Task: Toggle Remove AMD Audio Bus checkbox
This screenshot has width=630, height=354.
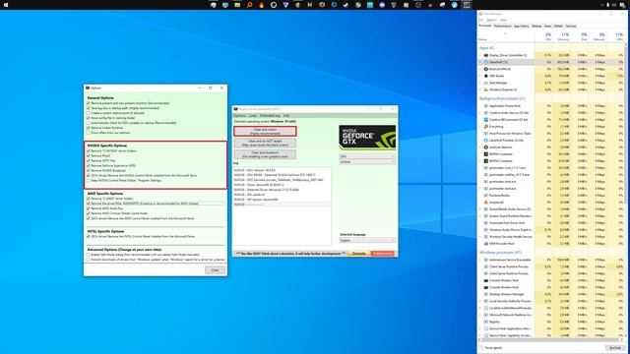Action: 89,208
